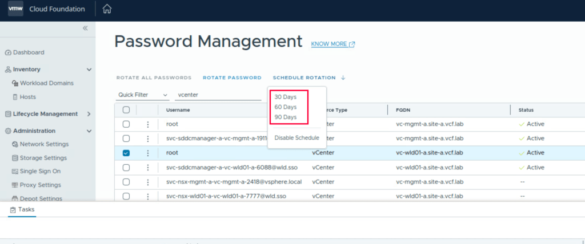Sort by the Username column header
This screenshot has height=244, width=585.
[178, 110]
